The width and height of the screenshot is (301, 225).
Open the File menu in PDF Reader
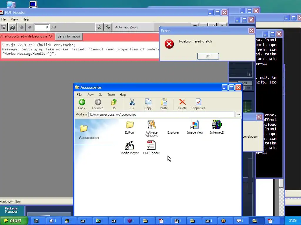pos(3,19)
